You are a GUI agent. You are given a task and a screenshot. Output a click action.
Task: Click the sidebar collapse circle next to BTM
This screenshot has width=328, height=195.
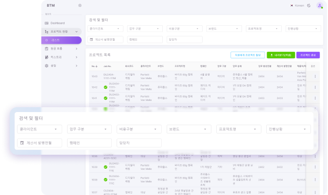pyautogui.click(x=80, y=5)
